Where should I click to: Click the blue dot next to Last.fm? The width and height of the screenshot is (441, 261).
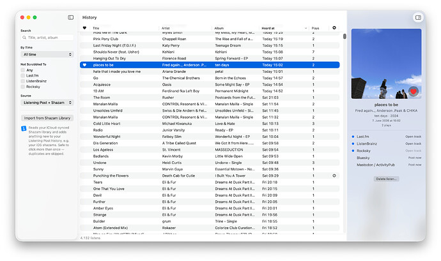(x=353, y=137)
